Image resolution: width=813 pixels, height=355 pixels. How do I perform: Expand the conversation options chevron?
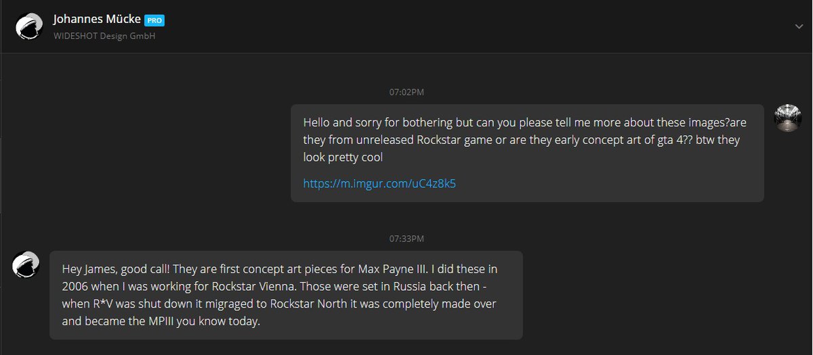click(x=800, y=26)
